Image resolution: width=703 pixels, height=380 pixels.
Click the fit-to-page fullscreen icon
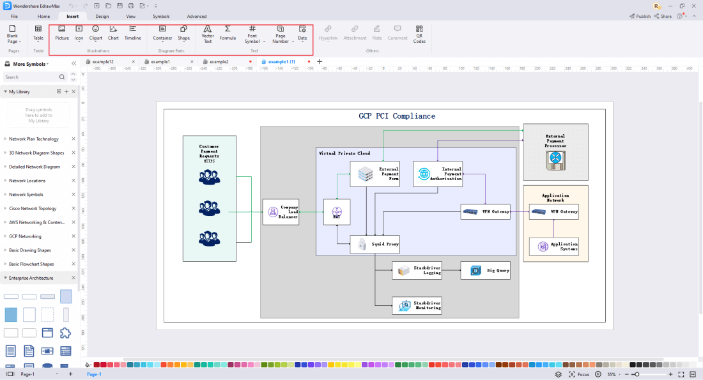(x=681, y=374)
